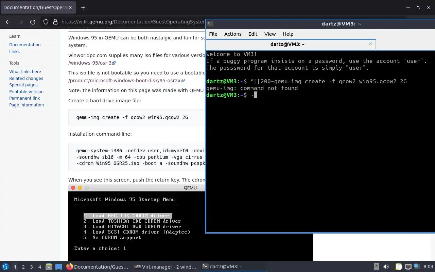Switch to workspace 2

[x=23, y=267]
